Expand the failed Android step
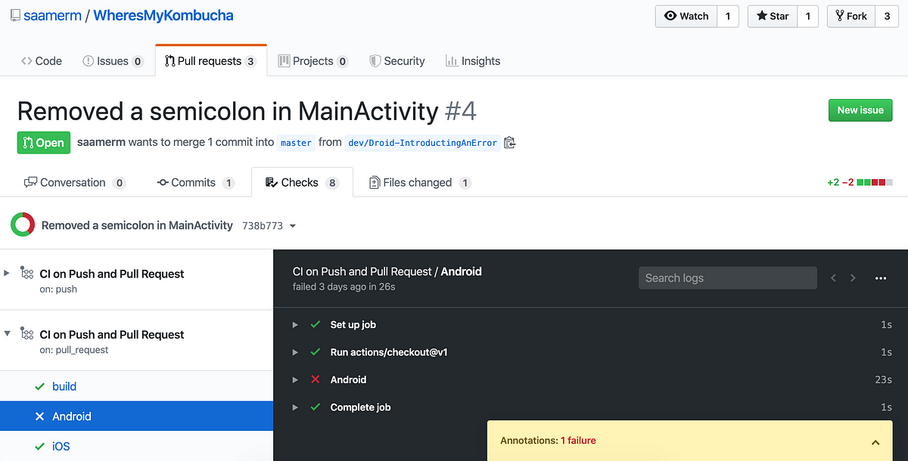 (x=296, y=380)
